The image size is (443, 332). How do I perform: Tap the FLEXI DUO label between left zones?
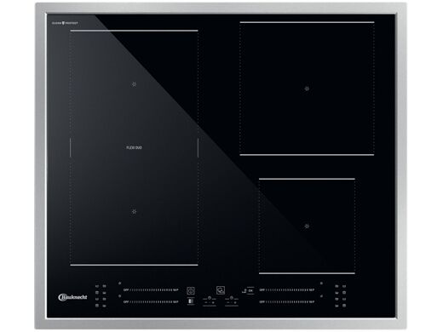(134, 147)
